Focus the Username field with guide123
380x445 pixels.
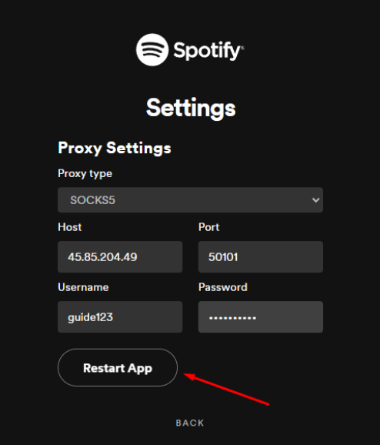[120, 317]
